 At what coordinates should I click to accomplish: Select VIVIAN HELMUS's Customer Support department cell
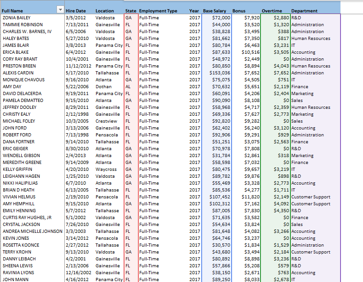[311, 197]
